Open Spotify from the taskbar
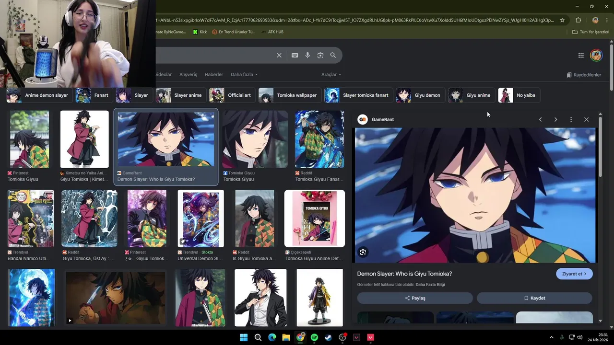 coord(314,337)
